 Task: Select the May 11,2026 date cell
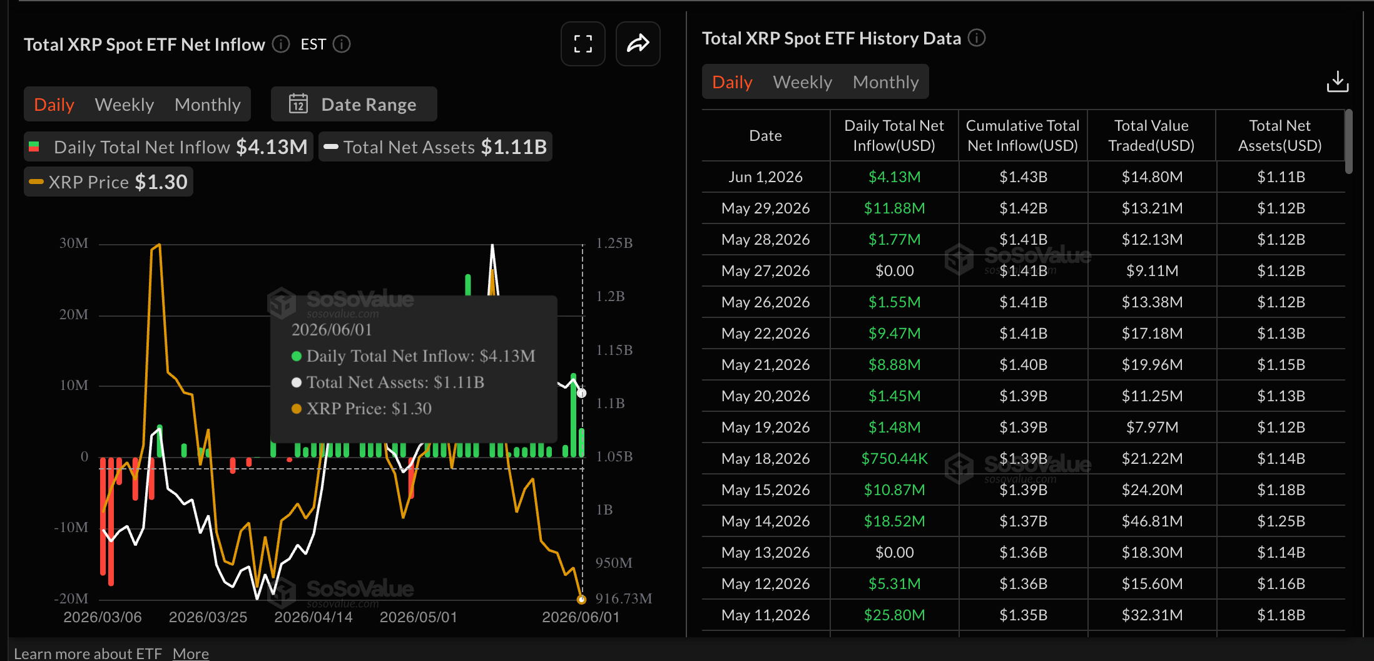pyautogui.click(x=766, y=615)
